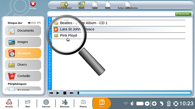
Task: Skip to next track
Action: click(72, 93)
